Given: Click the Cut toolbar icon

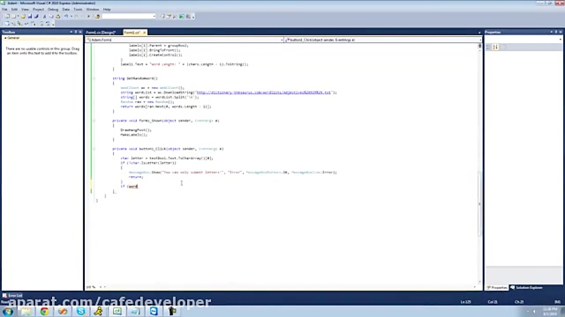Looking at the screenshot, I should 45,16.
